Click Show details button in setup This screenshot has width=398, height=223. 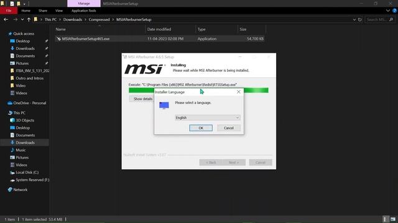(x=142, y=99)
